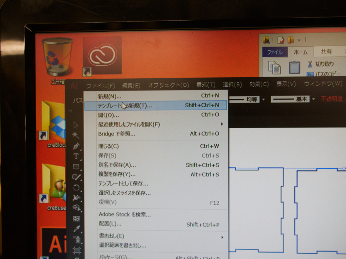Choose 選択したスライスを保存... menu entry
The image size is (346, 259).
click(x=155, y=193)
